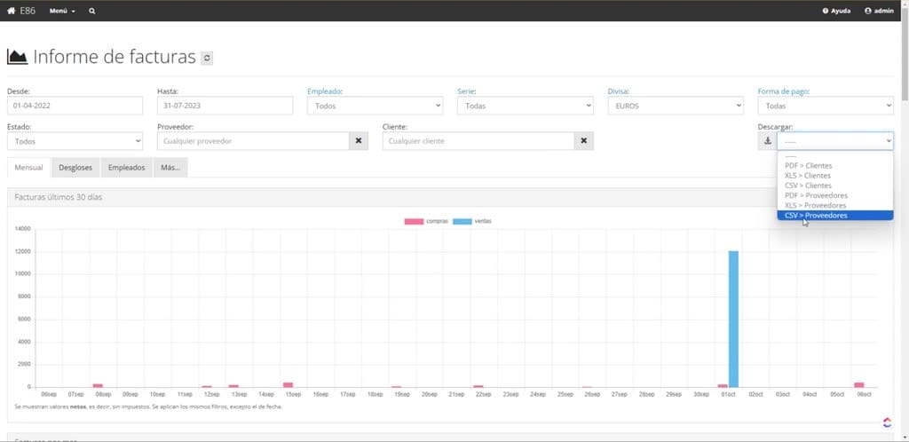Viewport: 909px width, 442px height.
Task: Choose PDF > Proveedores from the download list
Action: (835, 195)
